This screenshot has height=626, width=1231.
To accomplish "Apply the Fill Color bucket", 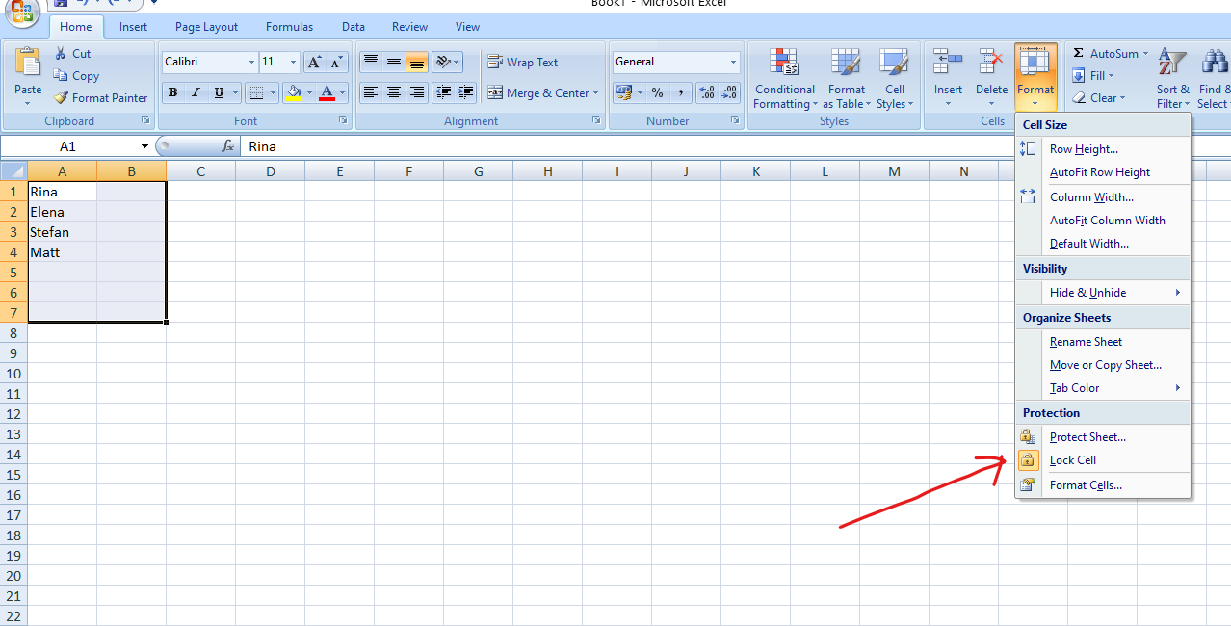I will click(294, 93).
